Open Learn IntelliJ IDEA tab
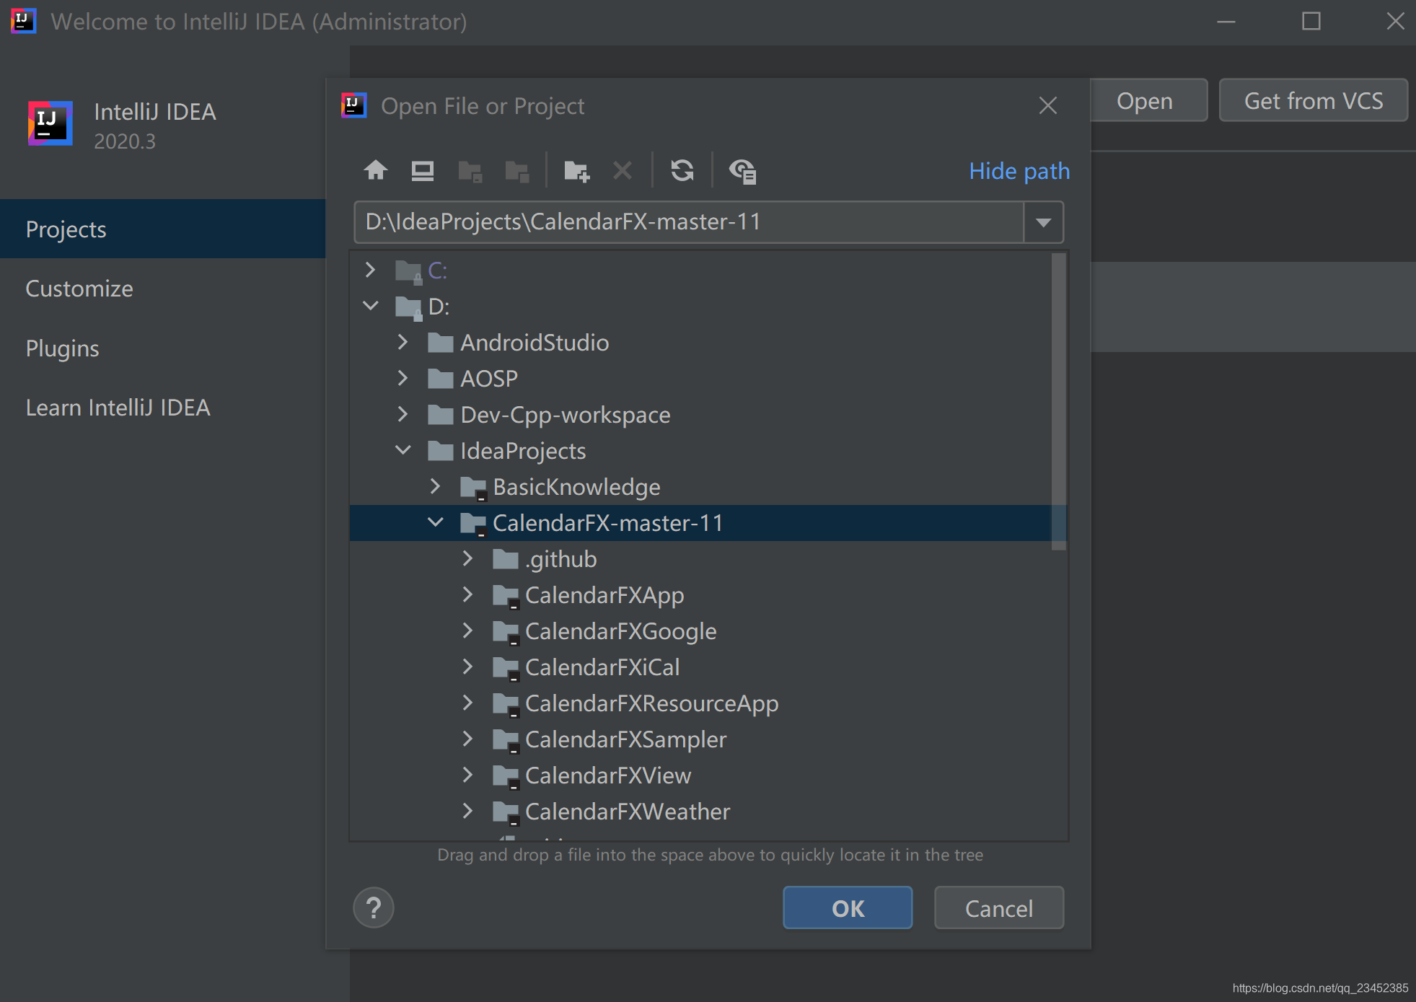 tap(163, 408)
